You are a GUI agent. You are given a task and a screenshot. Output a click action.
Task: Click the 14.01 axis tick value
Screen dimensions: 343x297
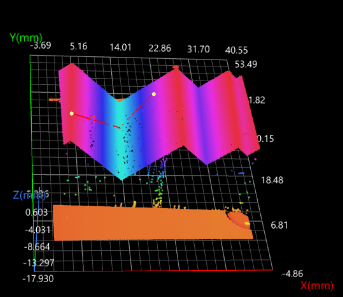(x=120, y=47)
